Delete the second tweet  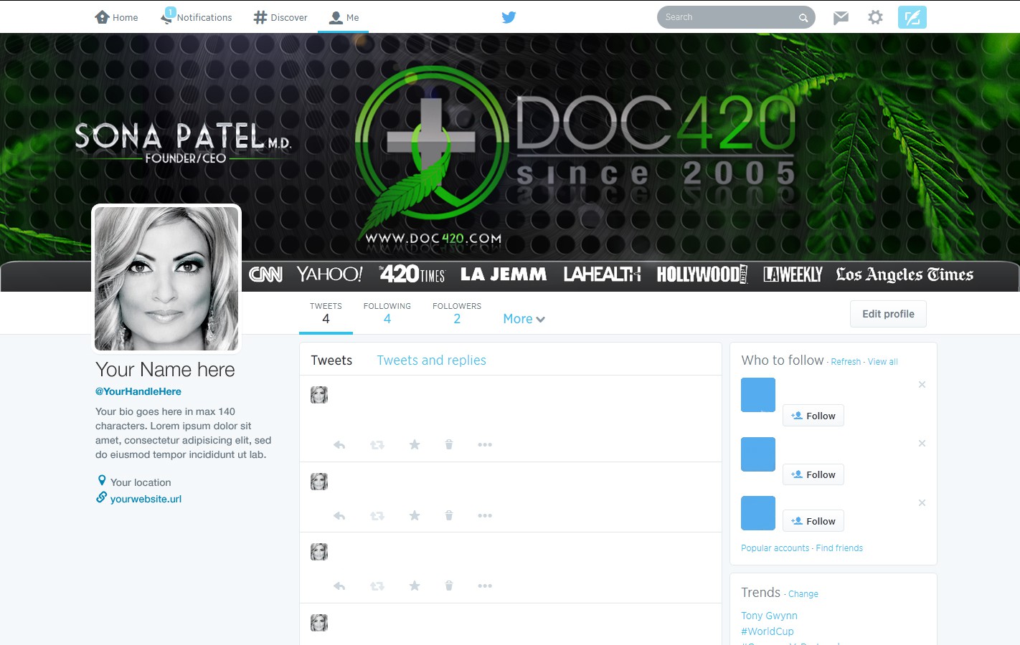[449, 515]
